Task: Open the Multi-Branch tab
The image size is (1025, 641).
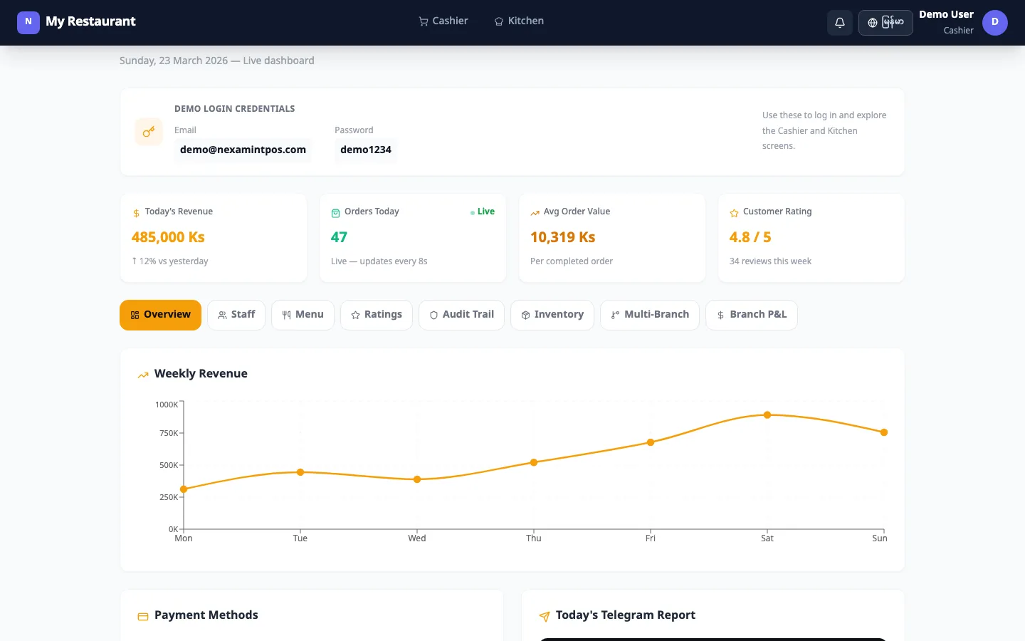Action: click(650, 315)
